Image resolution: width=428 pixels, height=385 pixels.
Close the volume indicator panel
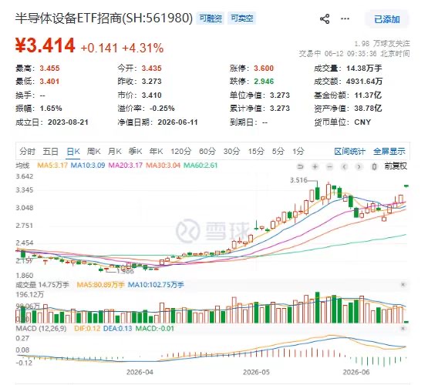click(403, 285)
